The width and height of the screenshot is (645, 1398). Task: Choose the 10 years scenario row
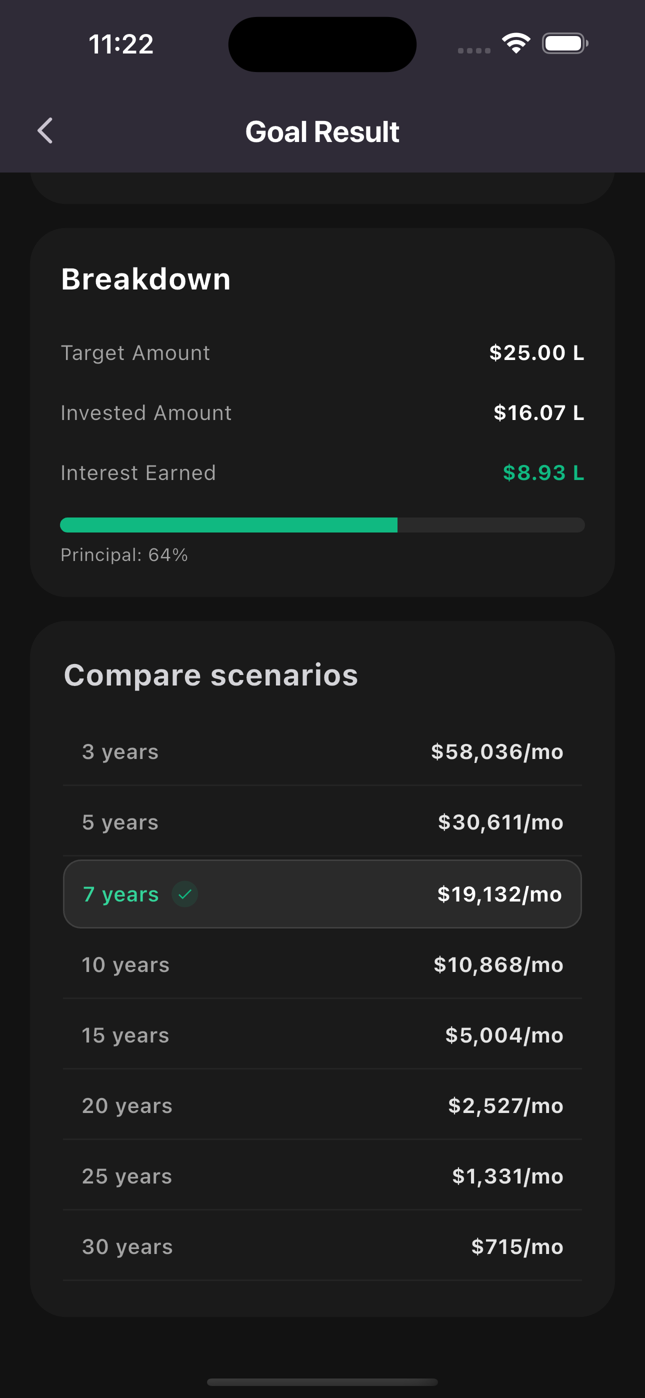322,964
